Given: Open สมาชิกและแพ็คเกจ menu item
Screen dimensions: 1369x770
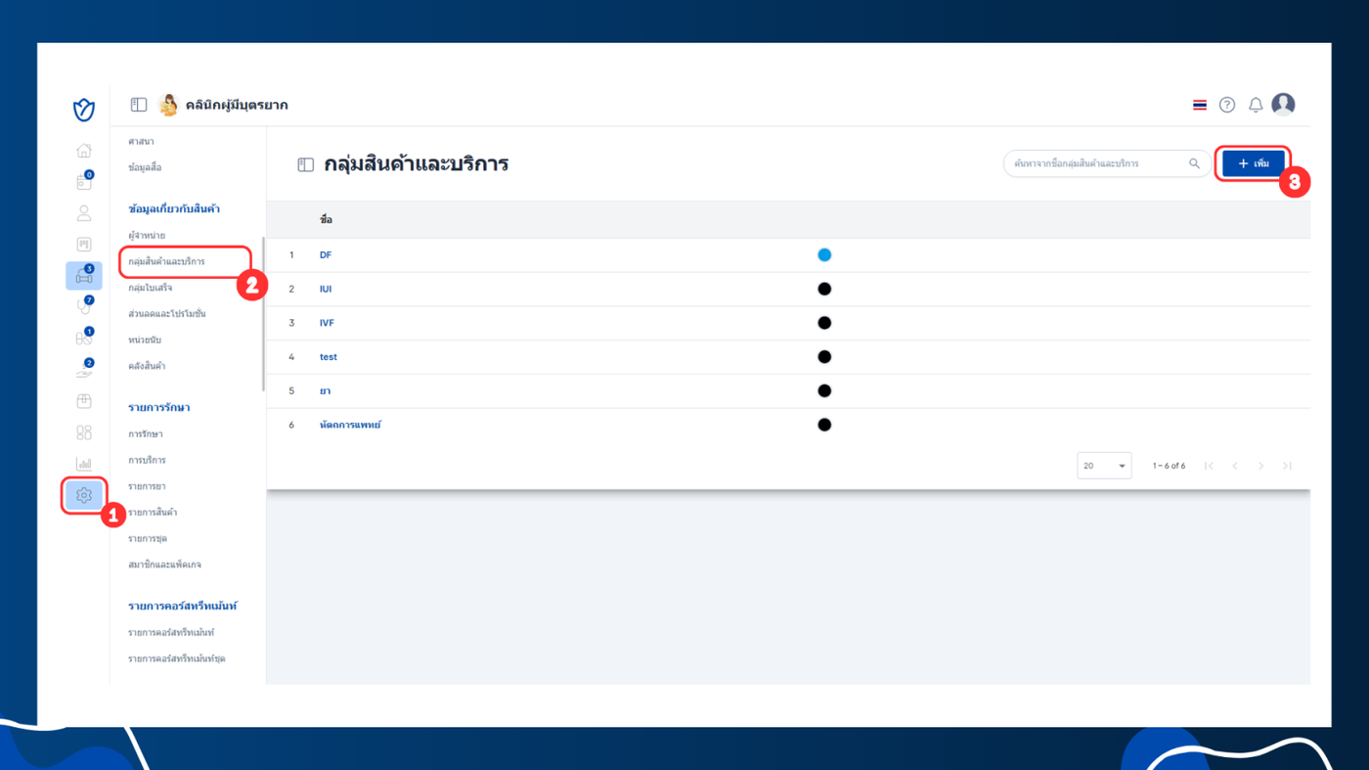Looking at the screenshot, I should tap(164, 565).
